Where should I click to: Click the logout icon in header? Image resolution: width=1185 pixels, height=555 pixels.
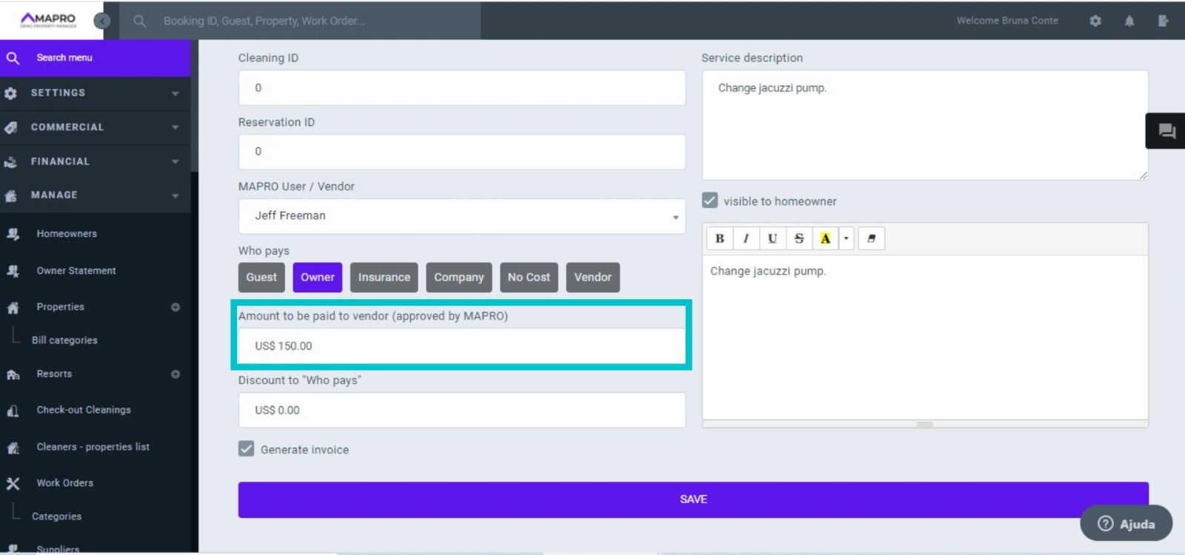tap(1163, 21)
